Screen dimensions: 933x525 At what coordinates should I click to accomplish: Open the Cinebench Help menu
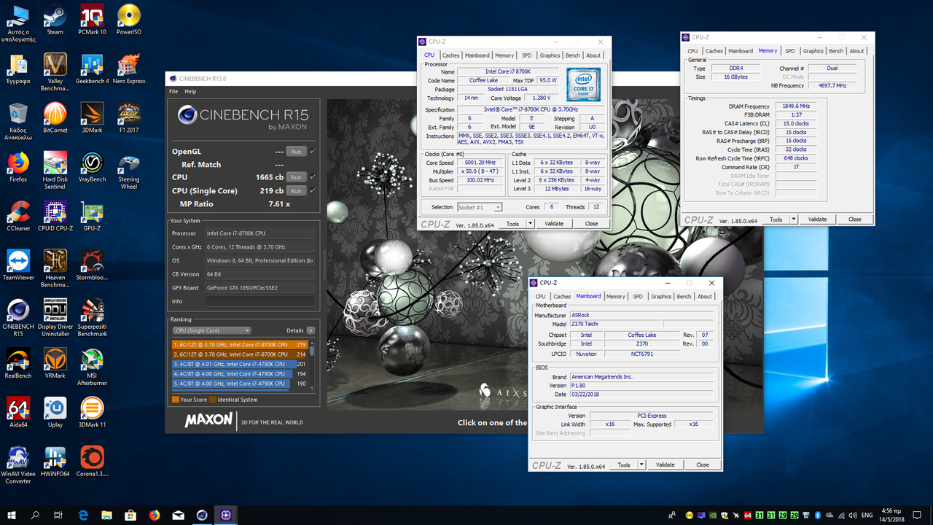[x=190, y=91]
